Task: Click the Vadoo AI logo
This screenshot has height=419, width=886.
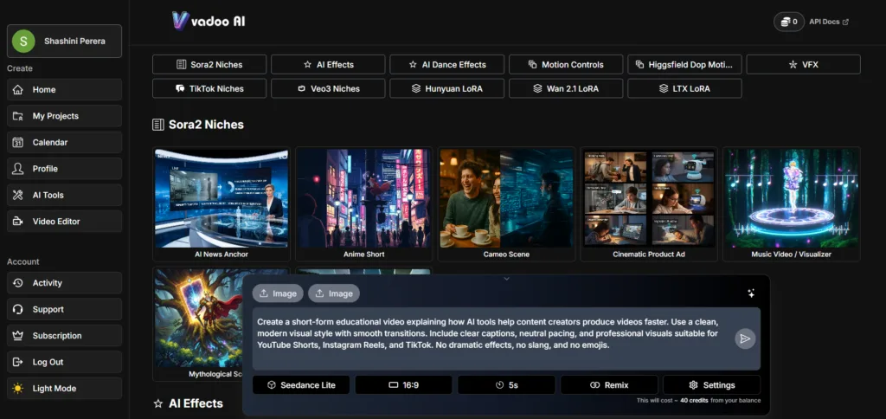Action: point(209,21)
